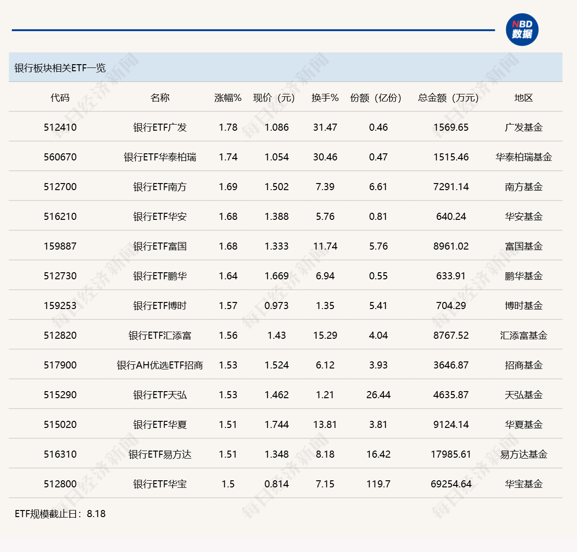The image size is (577, 552).
Task: Select code 512800
Action: 60,484
